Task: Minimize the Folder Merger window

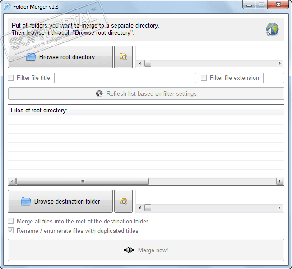Action: point(249,5)
